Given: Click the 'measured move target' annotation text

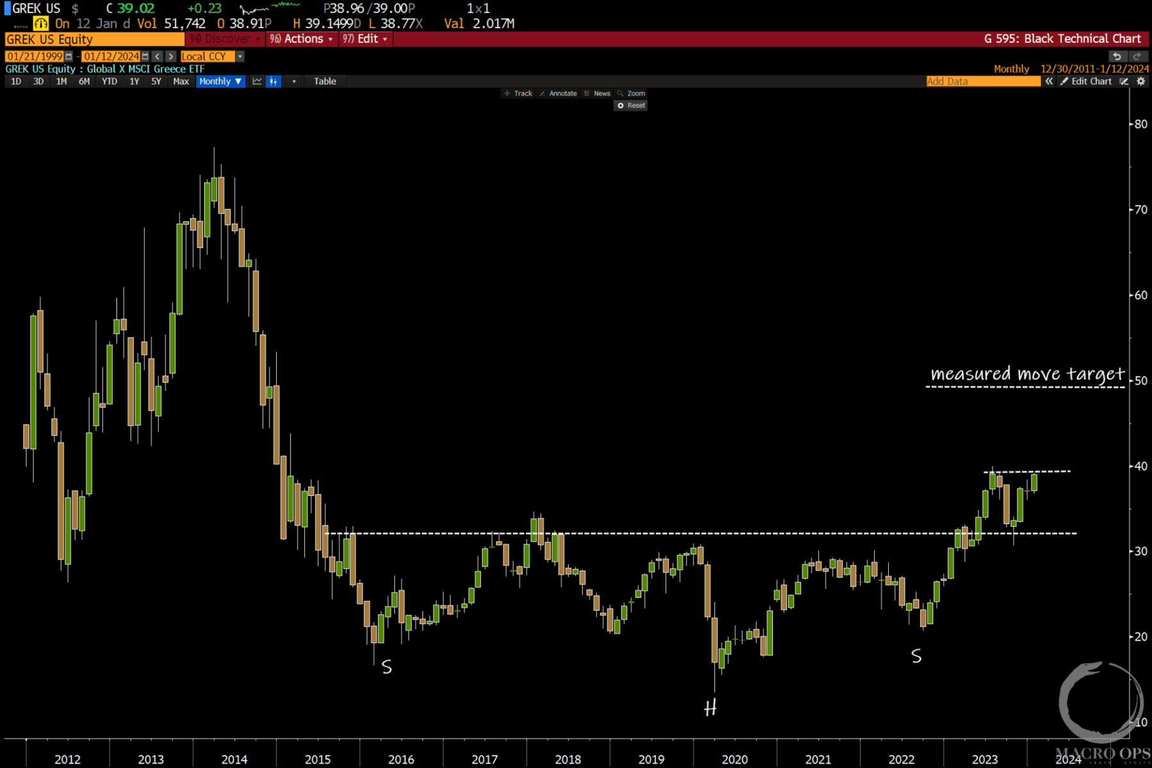Looking at the screenshot, I should tap(1026, 374).
